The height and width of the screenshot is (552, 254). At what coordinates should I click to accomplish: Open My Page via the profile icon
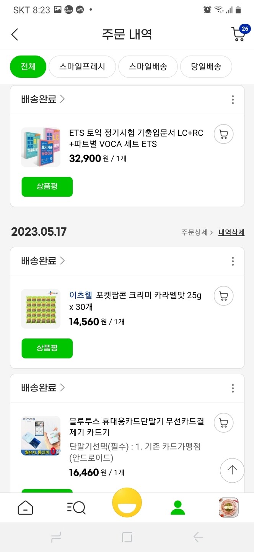tap(178, 507)
